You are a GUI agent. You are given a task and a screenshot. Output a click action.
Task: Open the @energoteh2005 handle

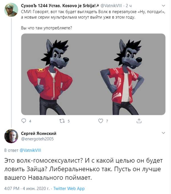pyautogui.click(x=37, y=139)
